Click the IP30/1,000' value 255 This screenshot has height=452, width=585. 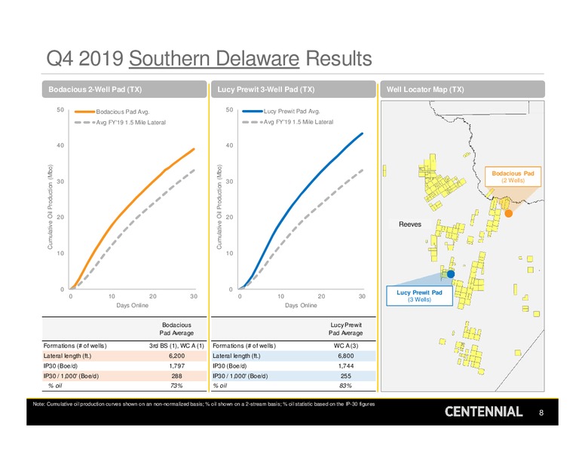click(346, 376)
